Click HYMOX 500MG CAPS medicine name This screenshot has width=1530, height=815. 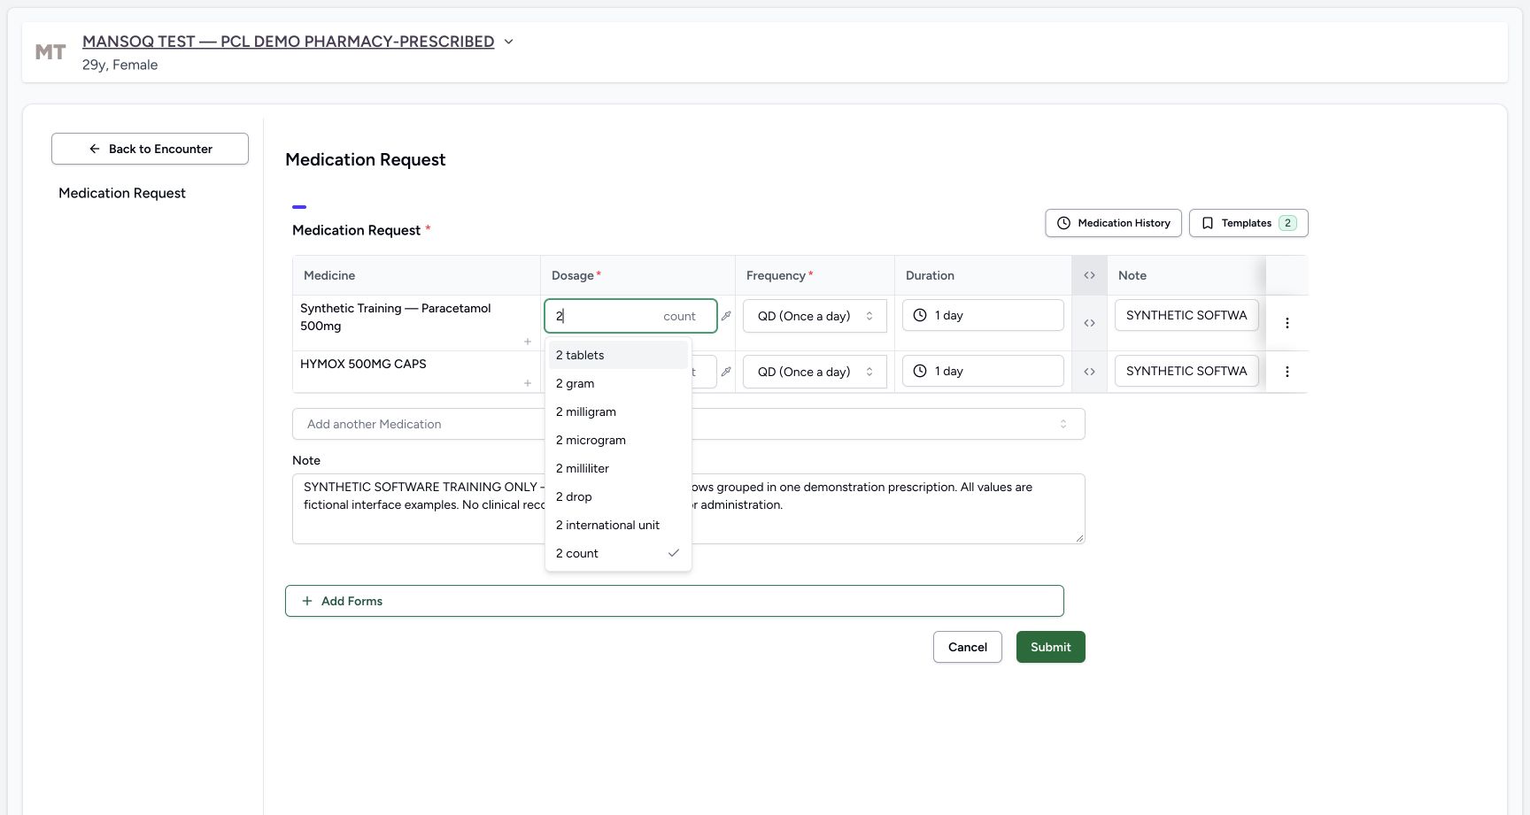pos(363,364)
